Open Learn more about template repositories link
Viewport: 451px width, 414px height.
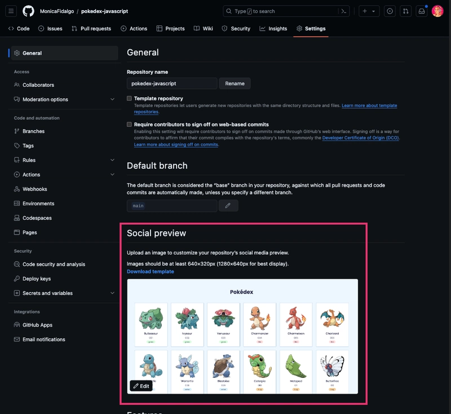pyautogui.click(x=369, y=105)
